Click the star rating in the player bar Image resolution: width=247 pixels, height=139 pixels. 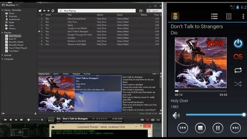(x=102, y=119)
